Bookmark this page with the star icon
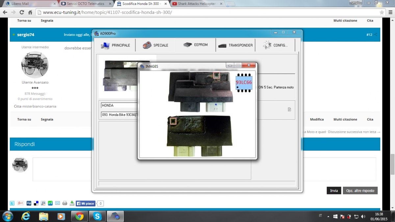The width and height of the screenshot is (395, 222). 382,12
